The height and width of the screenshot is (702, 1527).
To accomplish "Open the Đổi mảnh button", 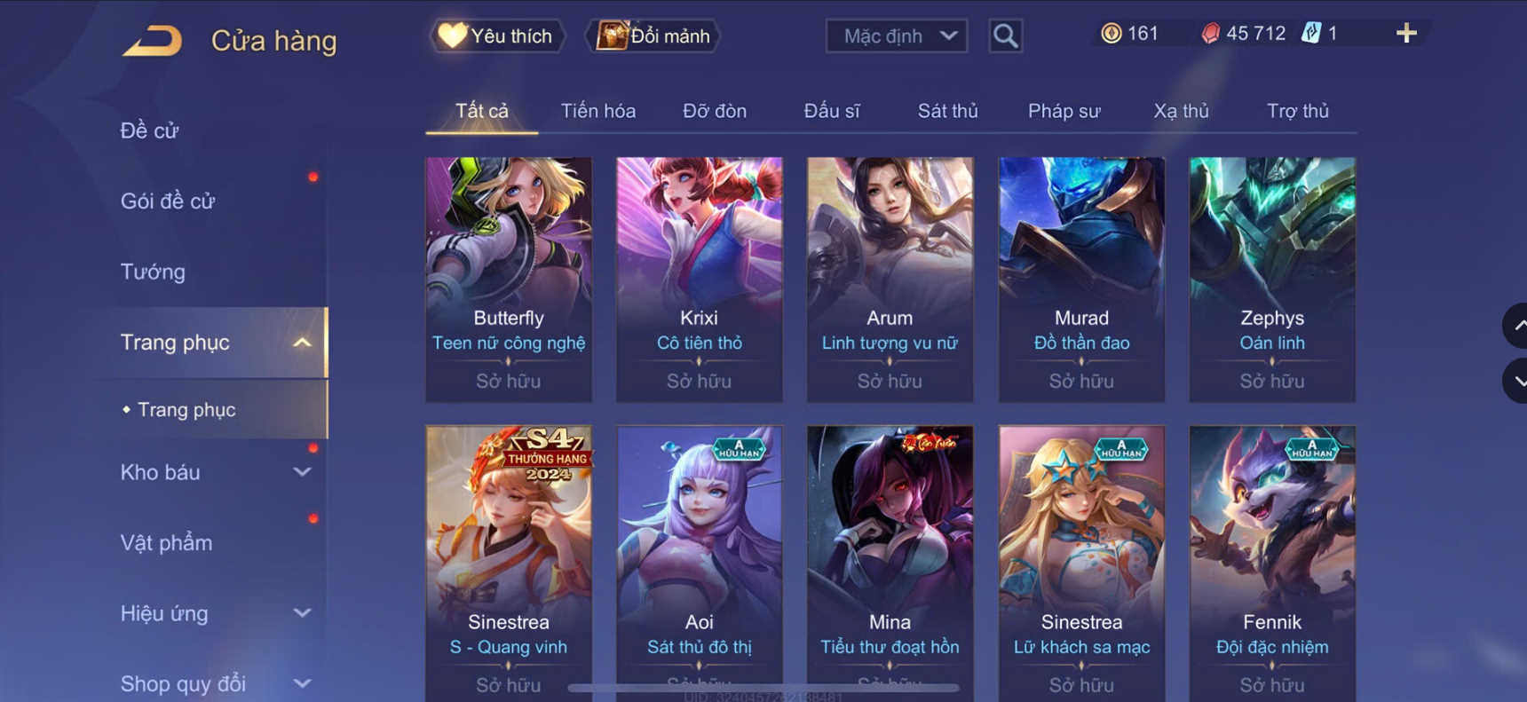I will click(x=653, y=36).
